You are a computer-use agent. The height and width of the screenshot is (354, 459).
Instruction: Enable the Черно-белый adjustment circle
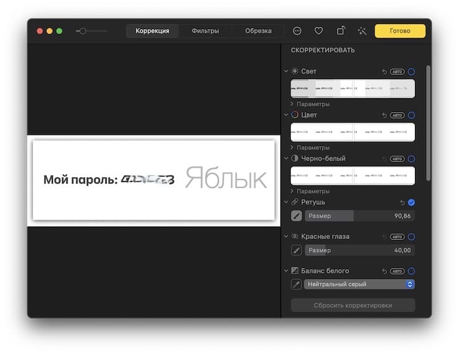click(x=411, y=159)
